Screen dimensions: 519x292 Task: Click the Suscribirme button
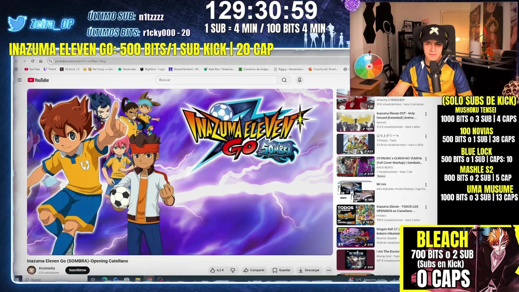tap(77, 270)
